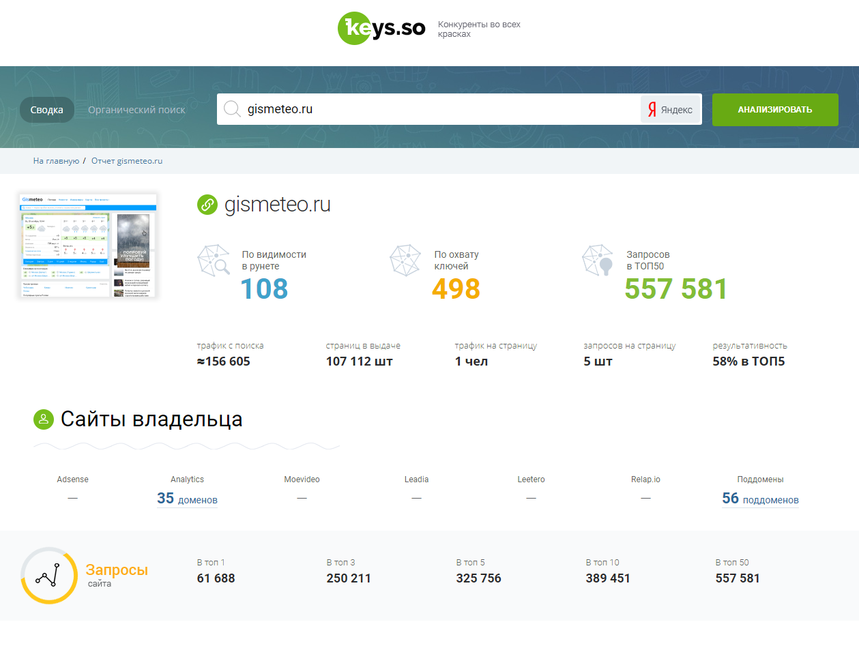Click the Yandex Я search engine selector
This screenshot has width=859, height=650.
pos(671,110)
